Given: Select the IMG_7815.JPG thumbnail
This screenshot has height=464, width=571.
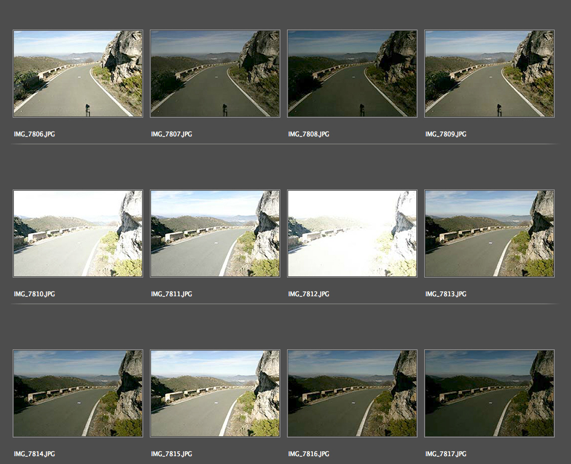Looking at the screenshot, I should (x=215, y=393).
